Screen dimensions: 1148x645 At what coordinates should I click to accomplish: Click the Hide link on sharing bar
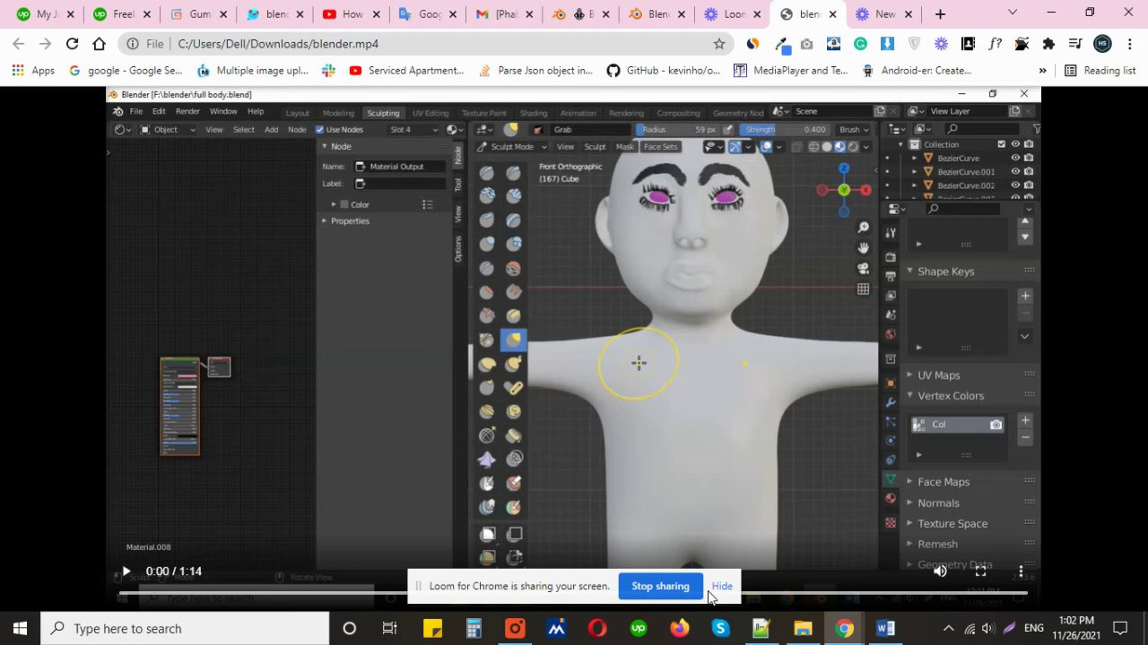[x=722, y=586]
